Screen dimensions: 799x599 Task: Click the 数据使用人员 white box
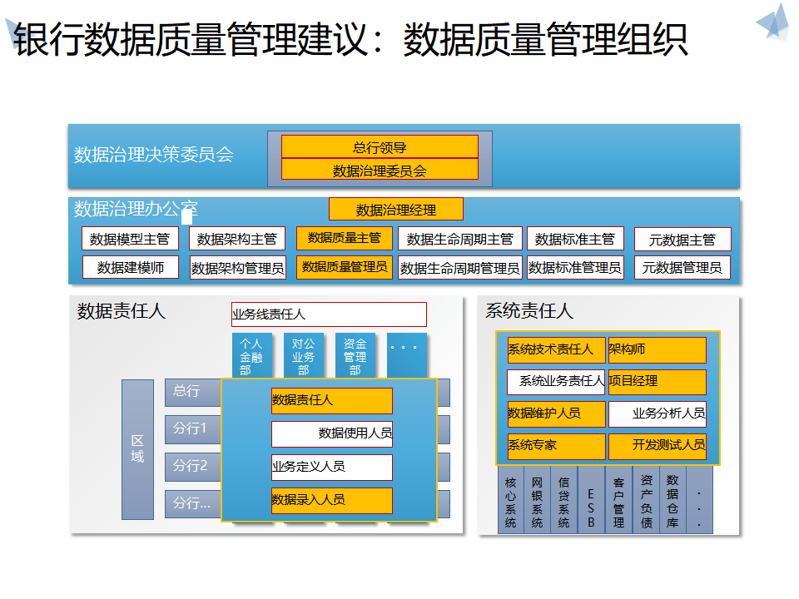pyautogui.click(x=331, y=433)
